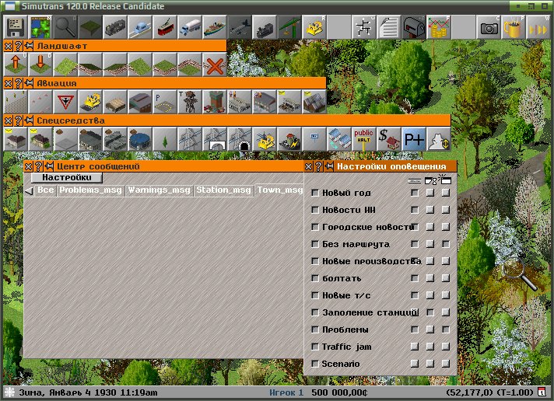Open help for the Авиация toolbar
This screenshot has height=401, width=554.
click(x=19, y=83)
